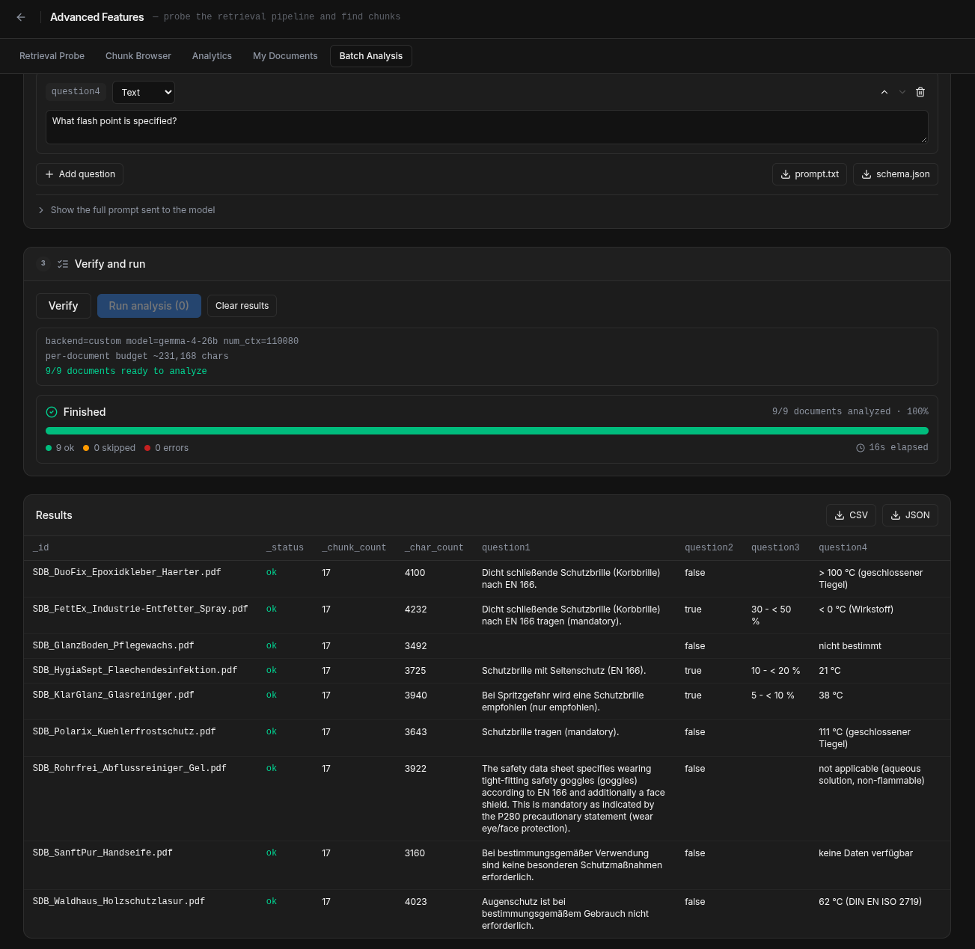The width and height of the screenshot is (975, 949).
Task: Click the 62 °C (DIN EN ISO 2719) cell
Action: (x=870, y=902)
